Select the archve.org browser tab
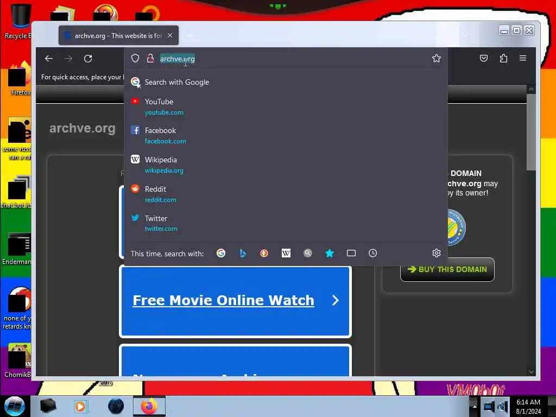556x417 pixels. coord(118,35)
